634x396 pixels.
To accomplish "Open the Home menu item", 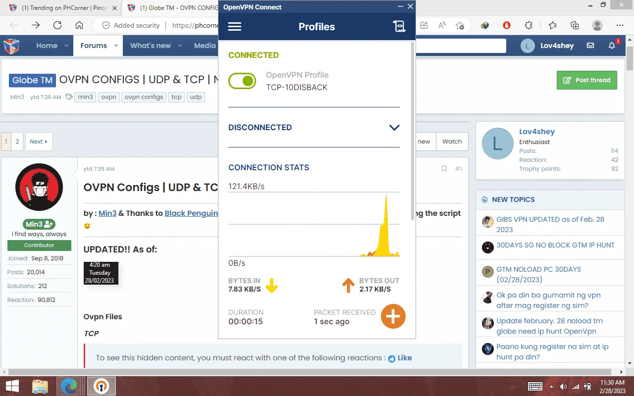I will [47, 46].
